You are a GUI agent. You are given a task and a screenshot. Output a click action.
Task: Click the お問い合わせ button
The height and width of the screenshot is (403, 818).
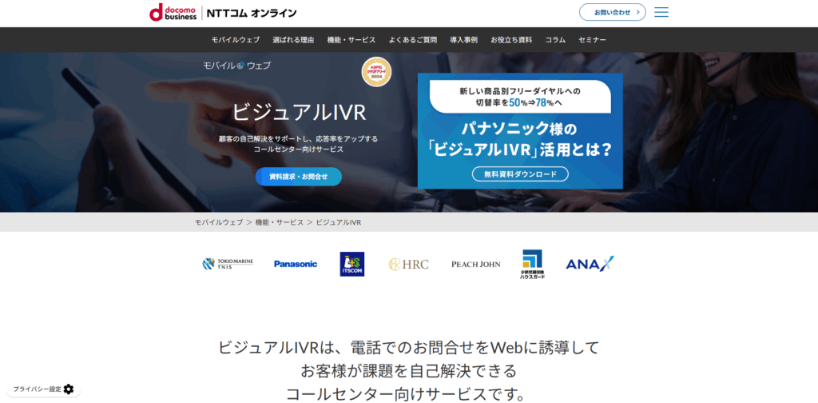coord(613,12)
